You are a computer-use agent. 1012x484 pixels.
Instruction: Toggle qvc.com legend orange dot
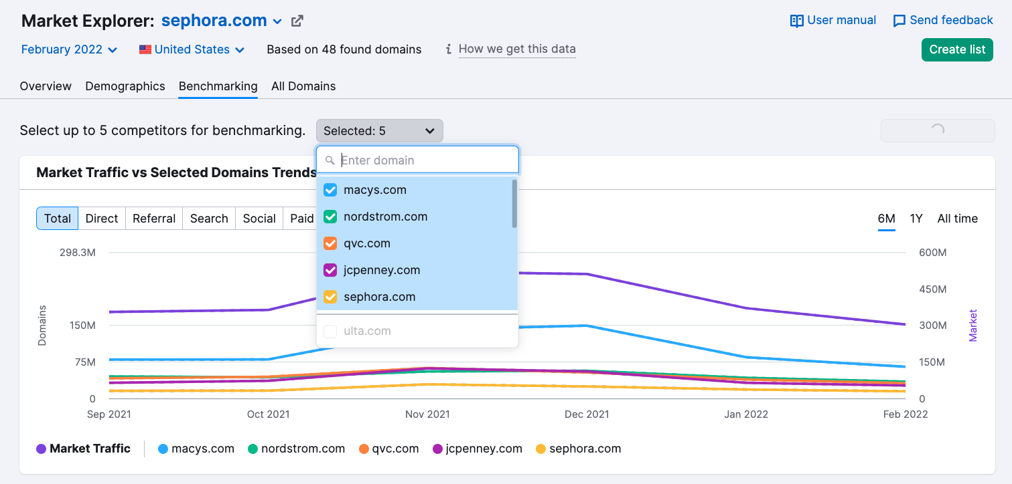pyautogui.click(x=364, y=449)
